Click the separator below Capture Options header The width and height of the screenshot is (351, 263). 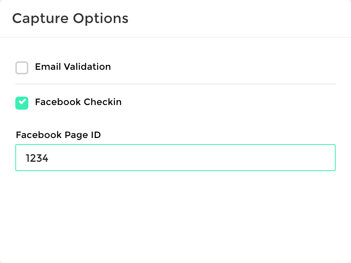pos(175,37)
